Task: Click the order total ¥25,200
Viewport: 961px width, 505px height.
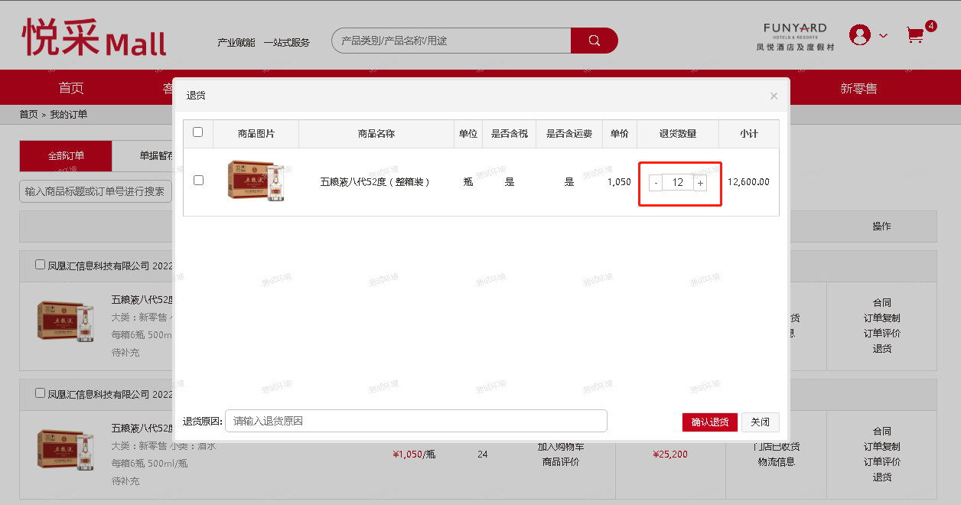Action: (670, 454)
